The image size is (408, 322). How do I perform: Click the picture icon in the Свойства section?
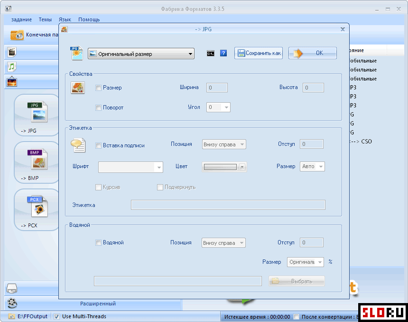coord(78,88)
